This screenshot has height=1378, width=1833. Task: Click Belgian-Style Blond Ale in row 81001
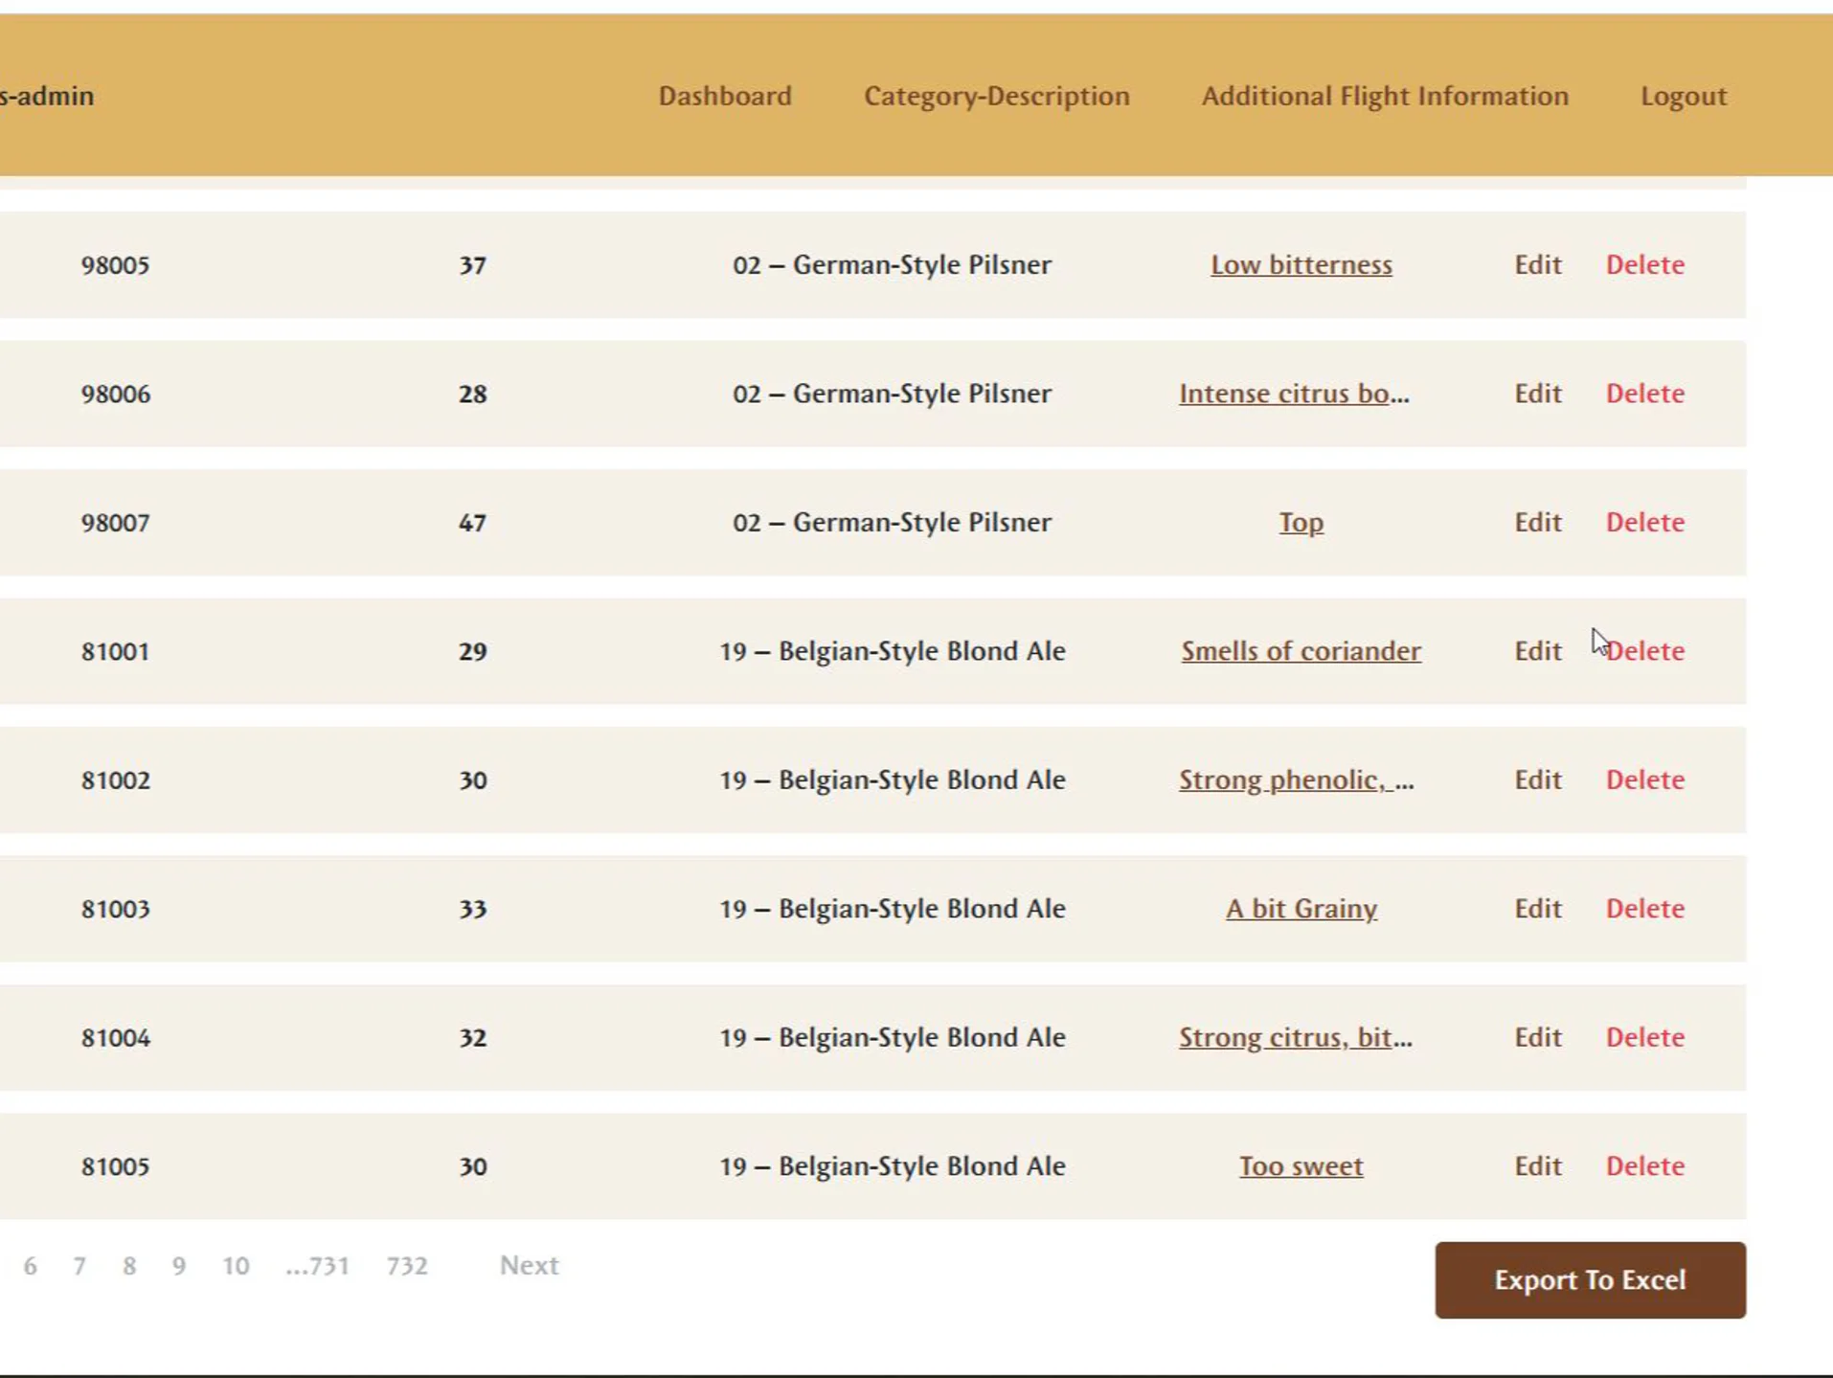[x=892, y=651]
